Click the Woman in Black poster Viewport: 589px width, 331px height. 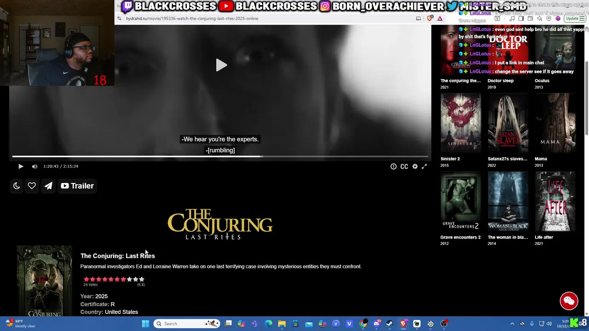508,201
